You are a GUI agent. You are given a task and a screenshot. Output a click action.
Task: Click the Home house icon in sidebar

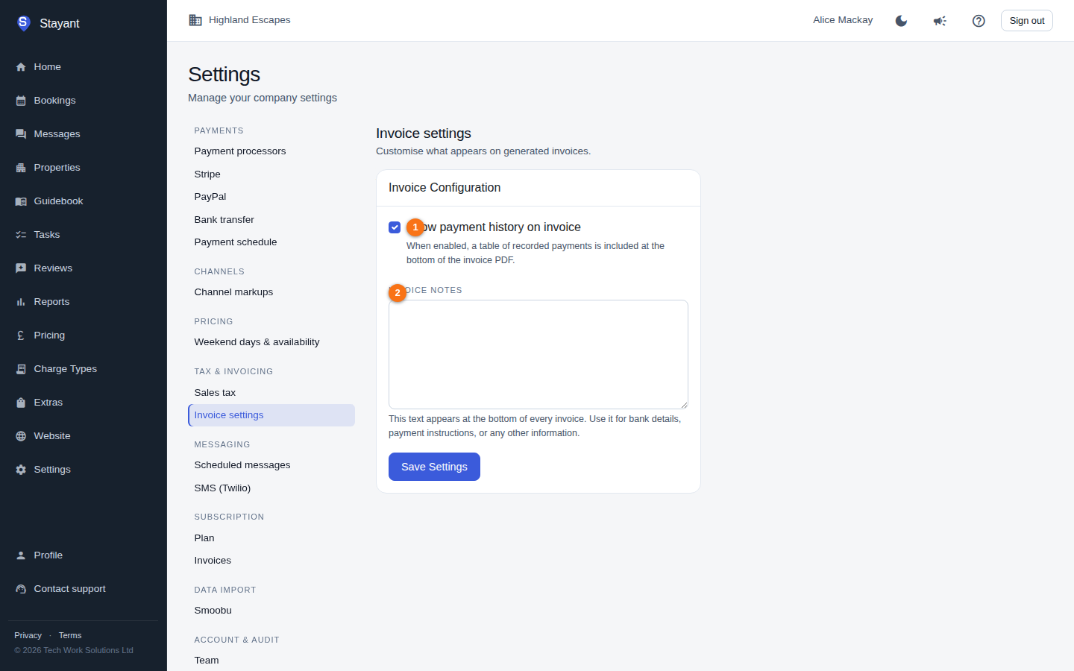21,67
